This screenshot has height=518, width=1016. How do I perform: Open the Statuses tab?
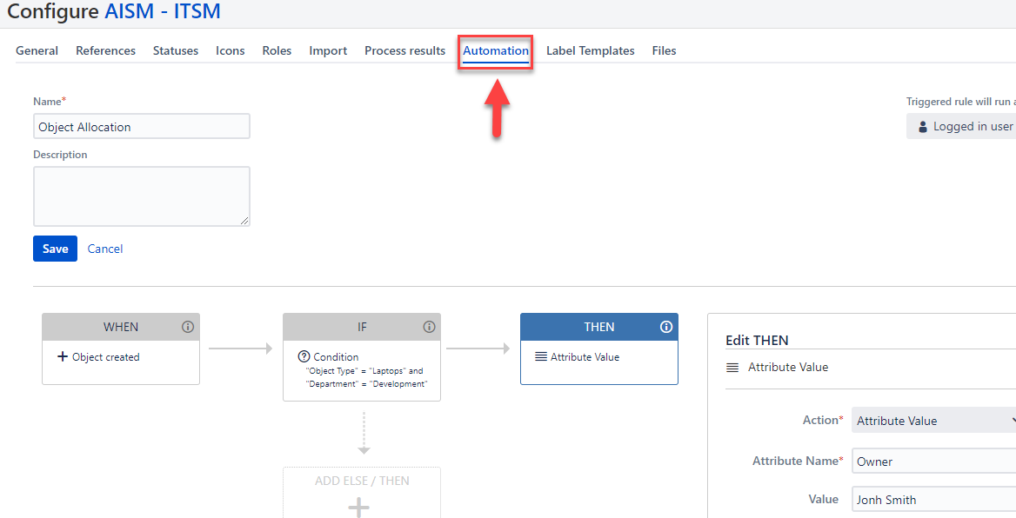pyautogui.click(x=176, y=50)
